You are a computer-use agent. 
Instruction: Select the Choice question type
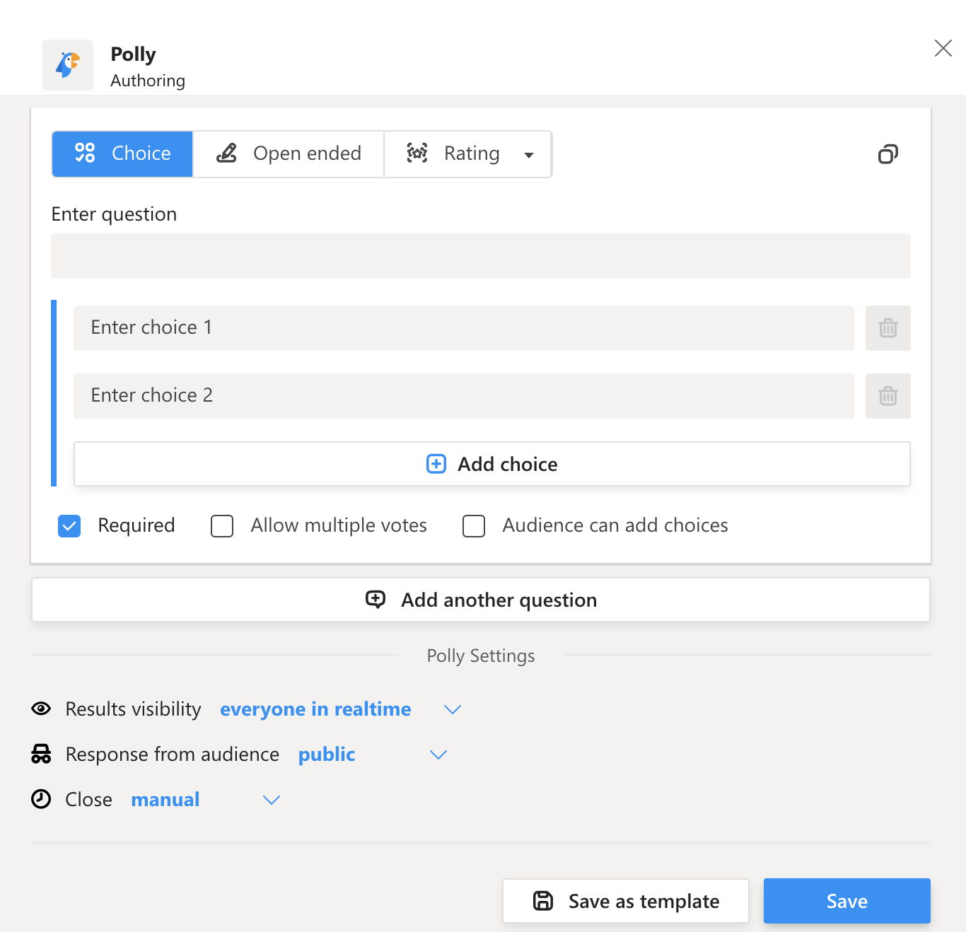(x=122, y=153)
